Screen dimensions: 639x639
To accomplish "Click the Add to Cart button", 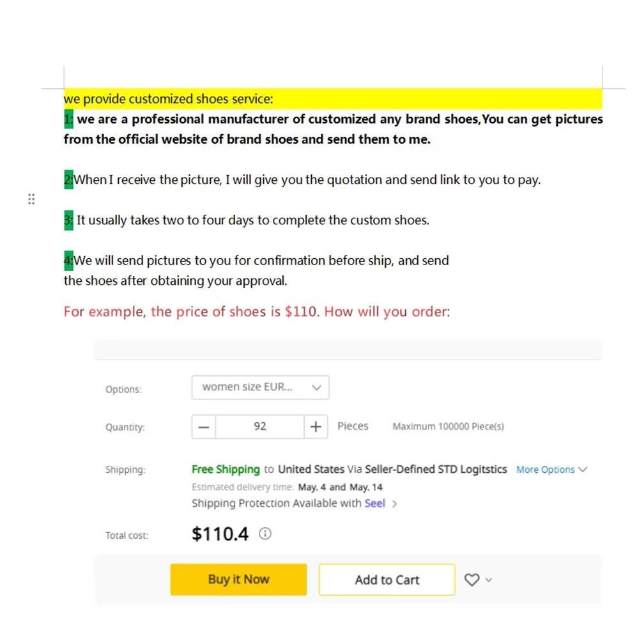I will click(x=387, y=580).
